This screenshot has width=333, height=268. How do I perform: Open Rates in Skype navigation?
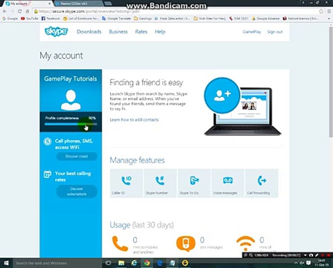tap(141, 32)
